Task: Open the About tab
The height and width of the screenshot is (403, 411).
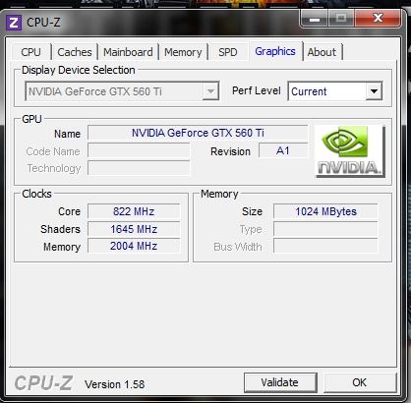Action: click(x=322, y=52)
